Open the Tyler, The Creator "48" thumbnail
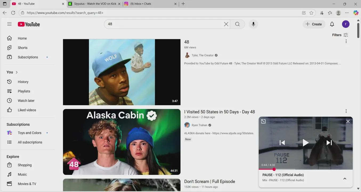The image size is (361, 192). [x=122, y=72]
